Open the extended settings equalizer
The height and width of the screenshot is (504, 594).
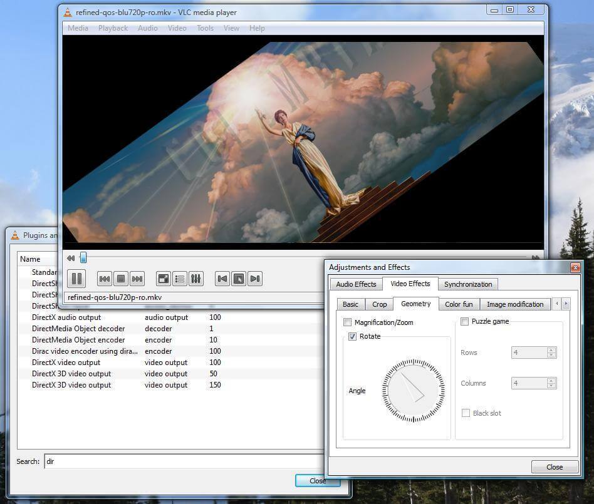point(195,279)
